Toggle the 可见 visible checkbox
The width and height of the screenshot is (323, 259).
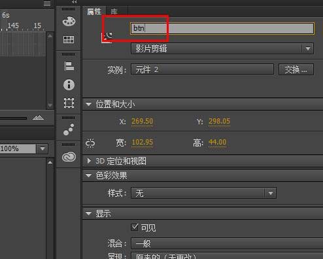[135, 227]
